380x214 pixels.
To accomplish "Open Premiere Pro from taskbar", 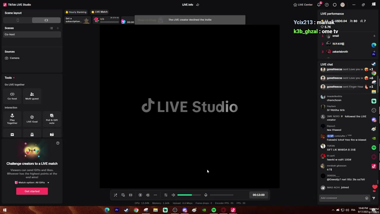I will point(117,210).
